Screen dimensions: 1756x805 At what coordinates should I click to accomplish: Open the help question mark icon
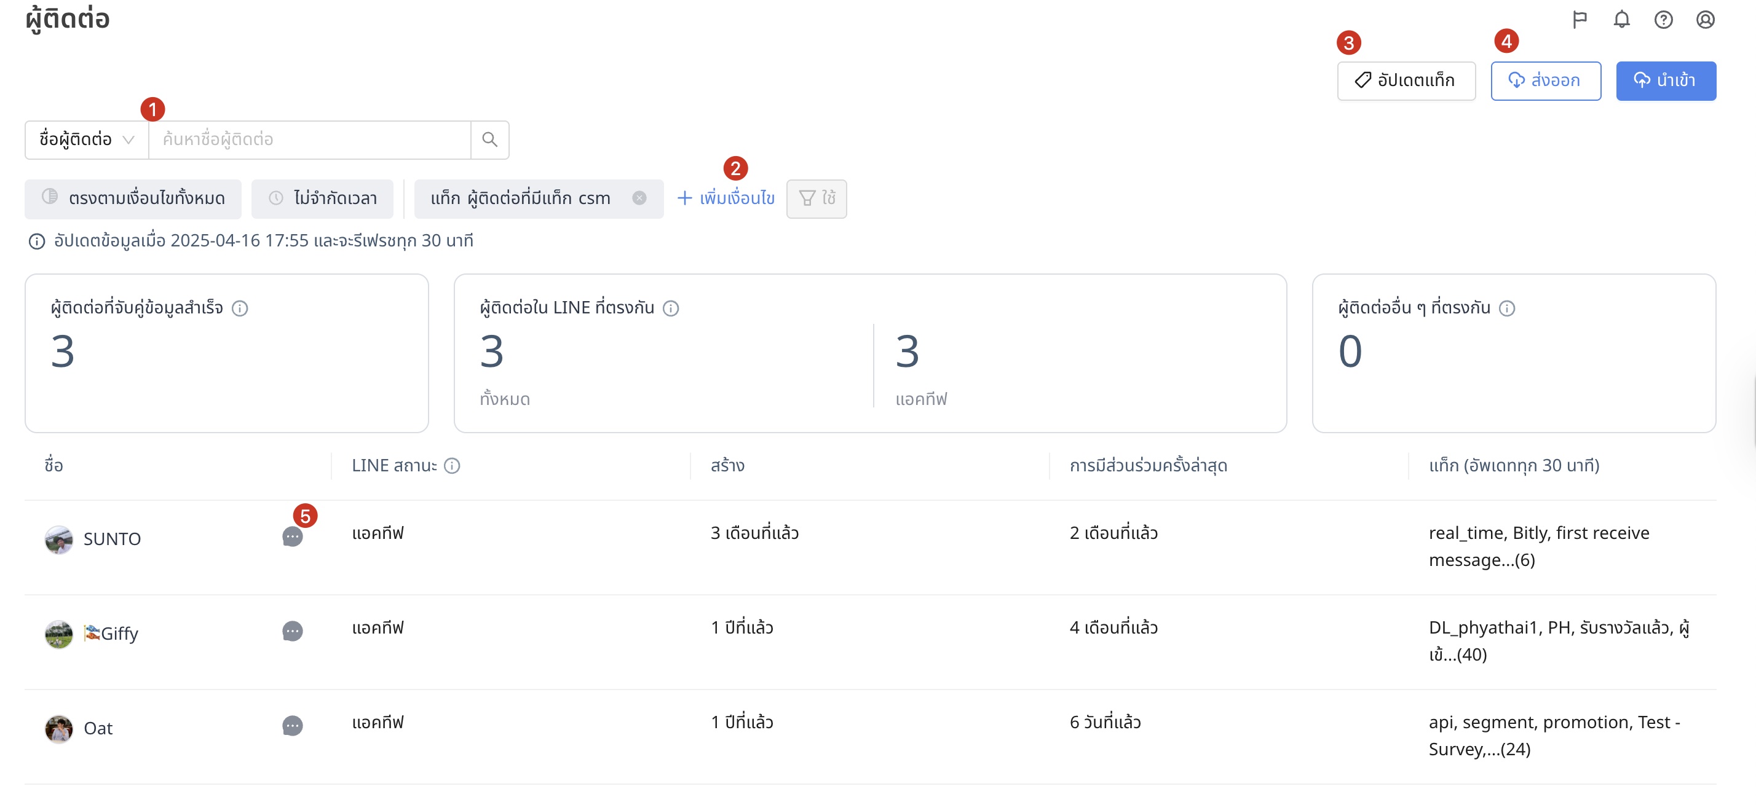pyautogui.click(x=1663, y=20)
